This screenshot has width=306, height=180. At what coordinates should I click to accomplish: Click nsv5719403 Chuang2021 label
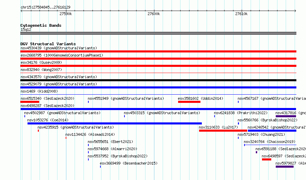coord(261,134)
